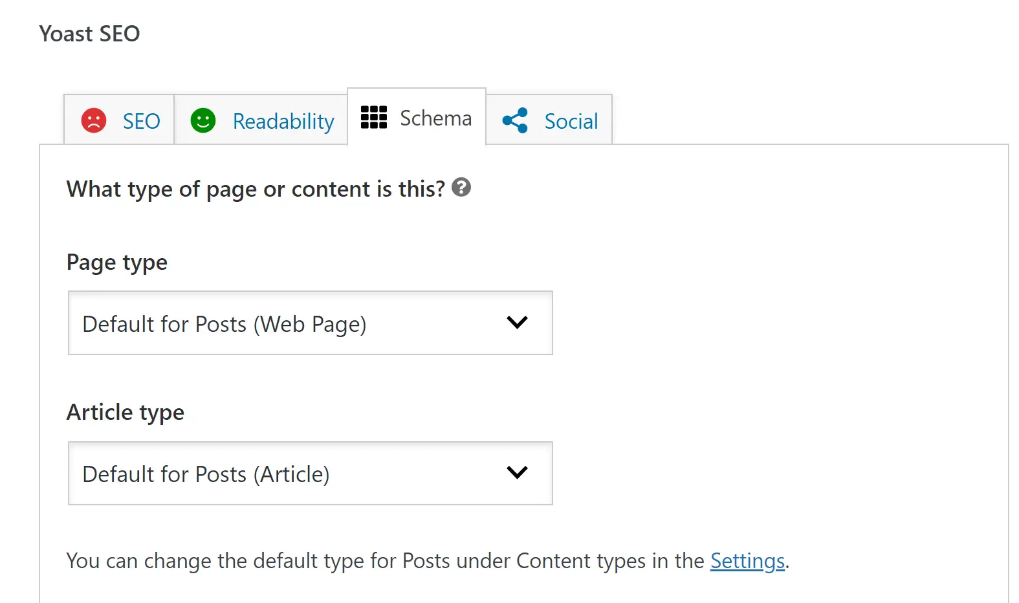This screenshot has width=1019, height=603.
Task: Click the red sad face SEO score icon
Action: point(94,120)
